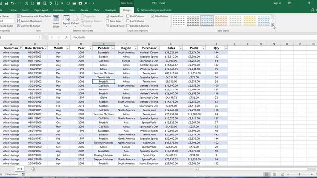The height and width of the screenshot is (178, 317).
Task: Enable the Banded Columns checkbox
Action: [x=128, y=26]
